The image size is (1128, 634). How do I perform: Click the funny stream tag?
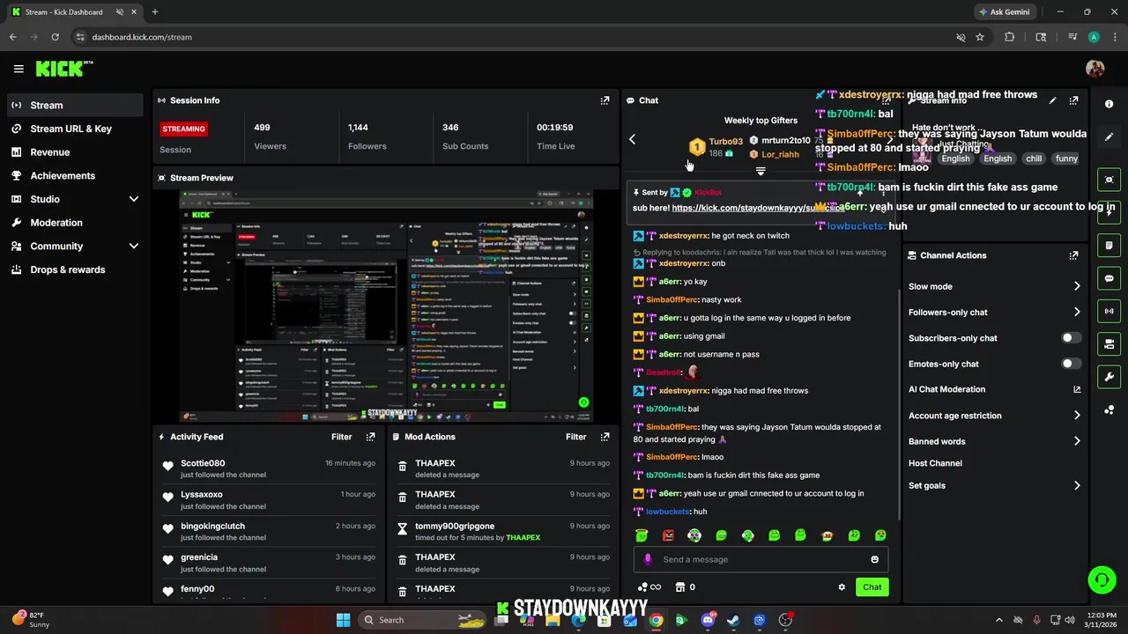coord(1066,158)
